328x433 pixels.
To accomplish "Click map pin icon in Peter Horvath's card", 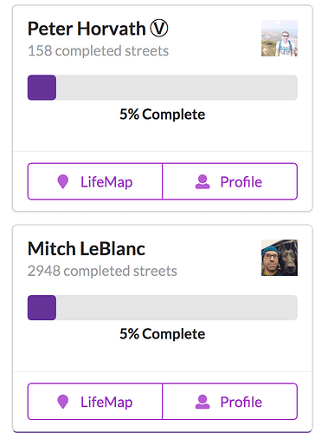I will point(63,181).
